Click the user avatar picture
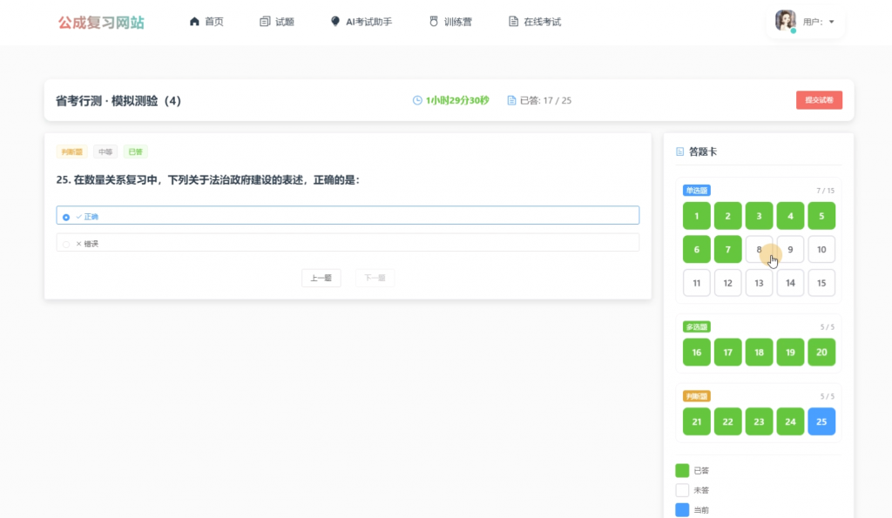The image size is (892, 518). [785, 21]
